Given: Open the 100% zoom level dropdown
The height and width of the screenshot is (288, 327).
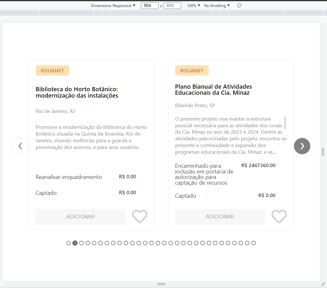Looking at the screenshot, I should [x=193, y=5].
